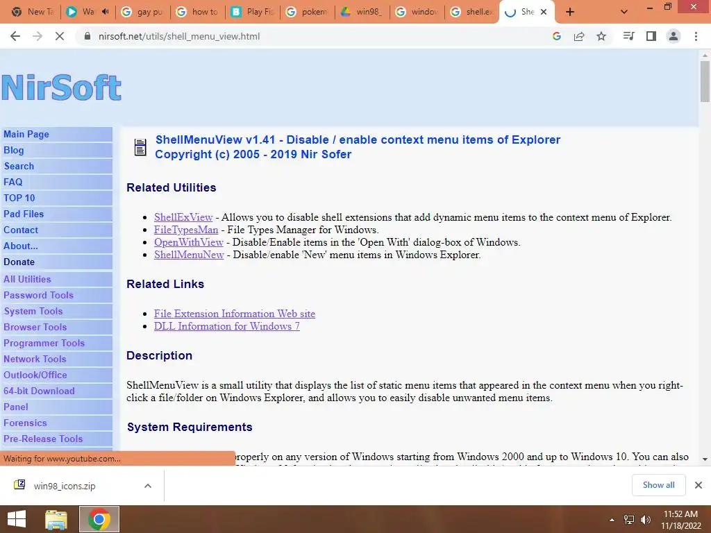Open the Google icon in address bar

(x=557, y=36)
